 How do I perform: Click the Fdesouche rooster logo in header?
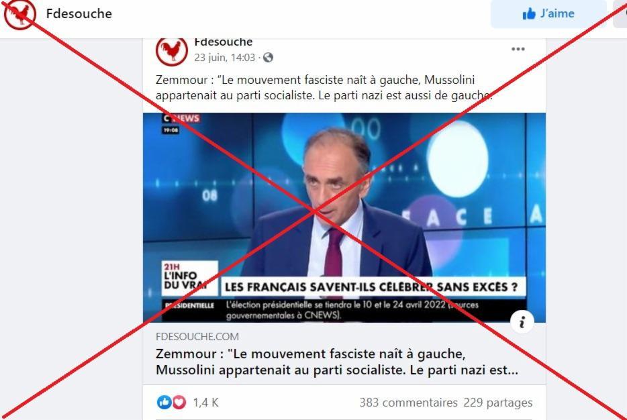click(19, 14)
